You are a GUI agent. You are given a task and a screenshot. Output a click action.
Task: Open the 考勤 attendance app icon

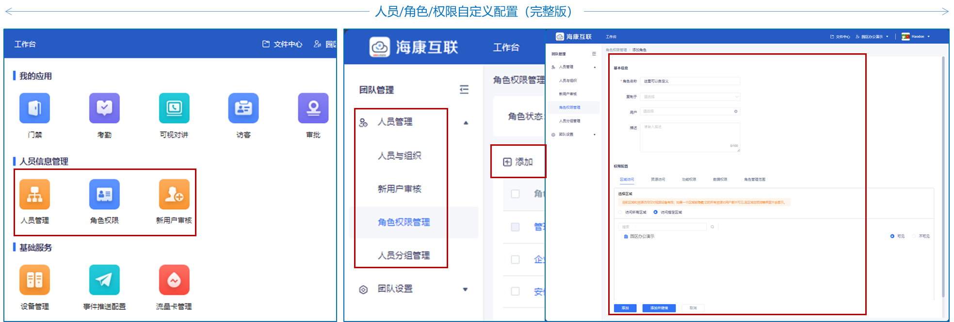tap(104, 108)
